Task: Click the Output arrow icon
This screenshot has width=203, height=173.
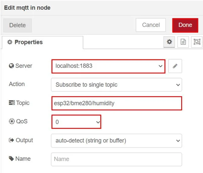Action: (x=12, y=140)
